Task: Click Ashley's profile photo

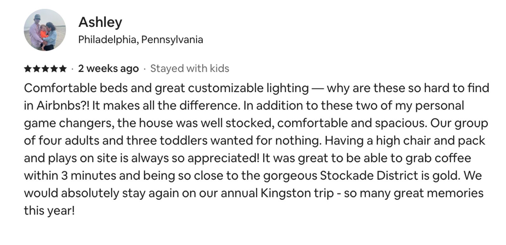Action: [45, 30]
